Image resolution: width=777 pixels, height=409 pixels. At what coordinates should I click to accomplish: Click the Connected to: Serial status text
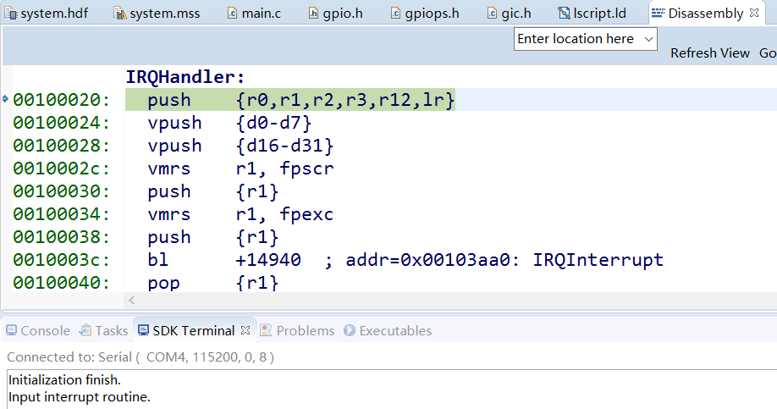click(x=141, y=357)
